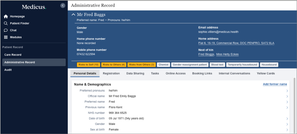Click the Add former name link
The width and height of the screenshot is (297, 134).
275,84
